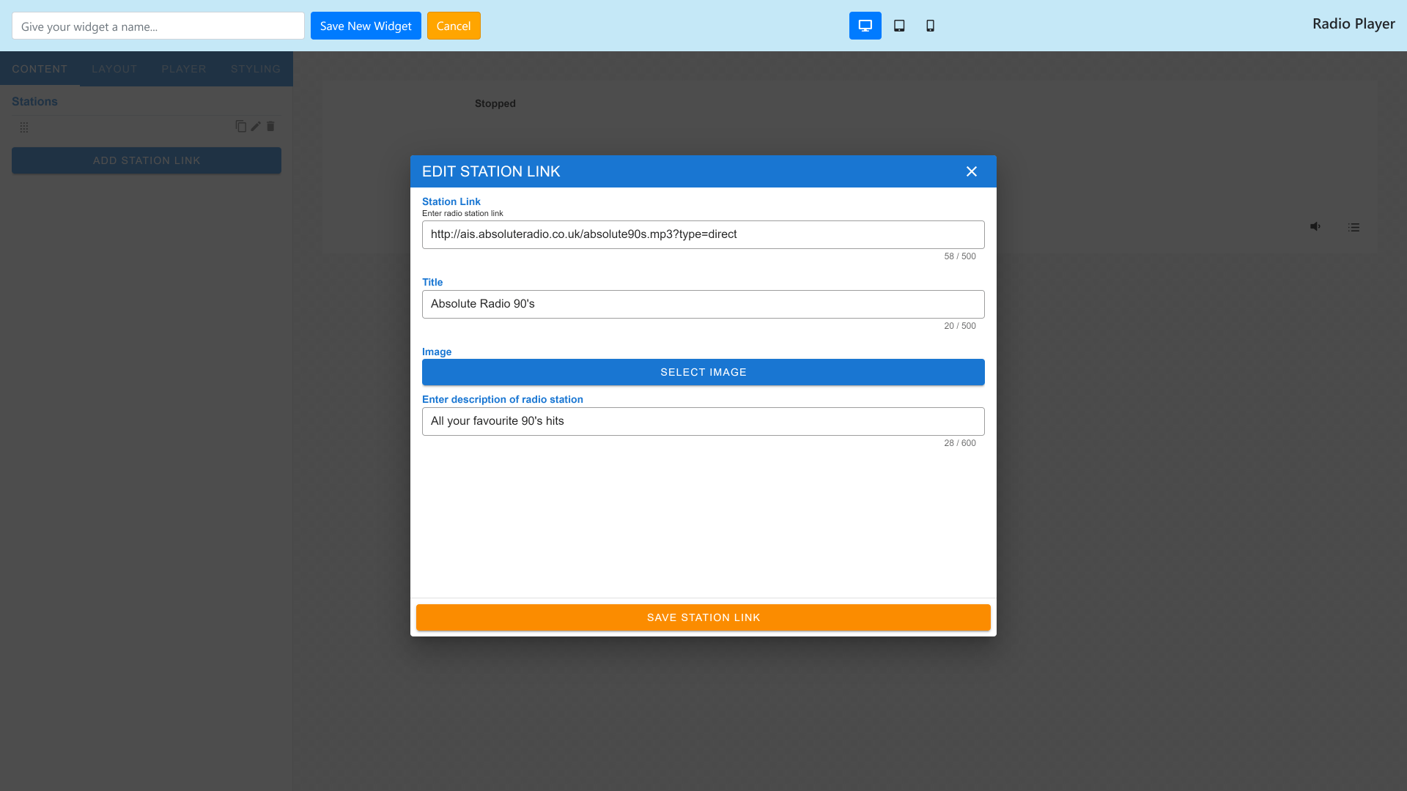Image resolution: width=1407 pixels, height=791 pixels.
Task: Click the 58 / 500 character counter
Action: click(x=960, y=256)
